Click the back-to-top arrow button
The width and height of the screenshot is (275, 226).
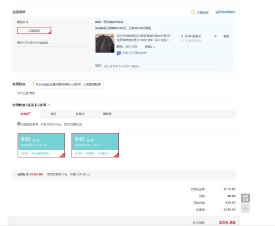tap(245, 208)
